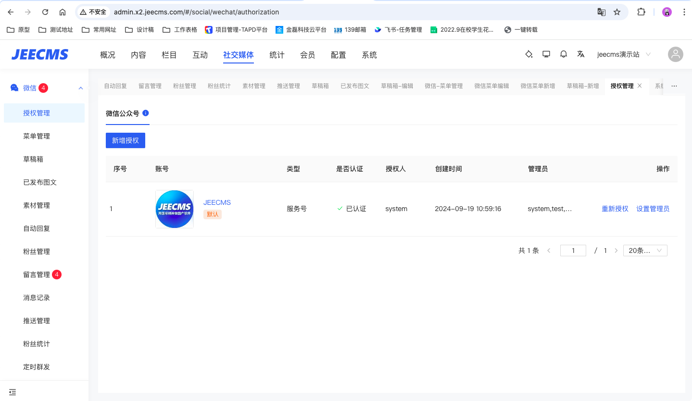Click the 重新授权 link for JEECMS

(x=615, y=209)
